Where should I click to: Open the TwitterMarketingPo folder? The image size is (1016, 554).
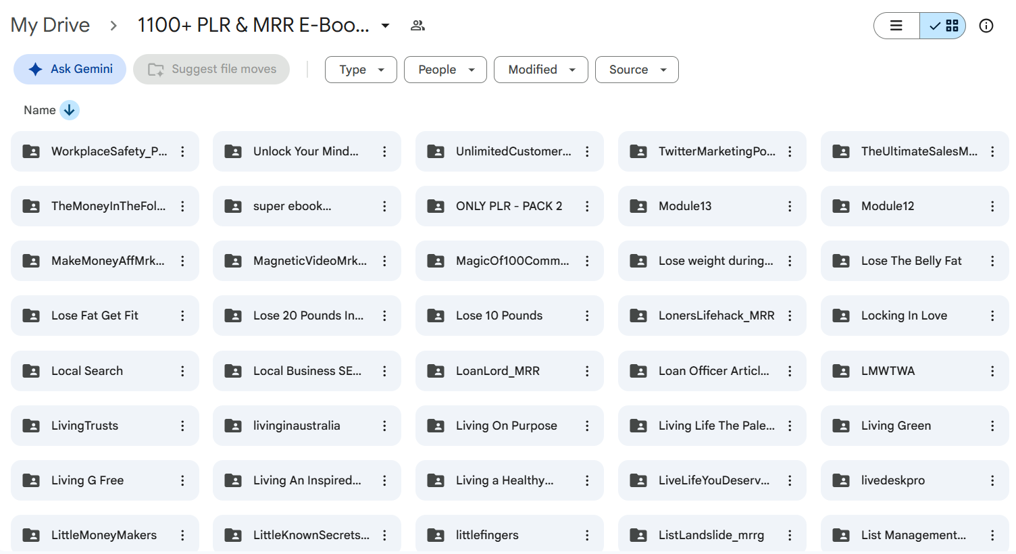coord(712,151)
